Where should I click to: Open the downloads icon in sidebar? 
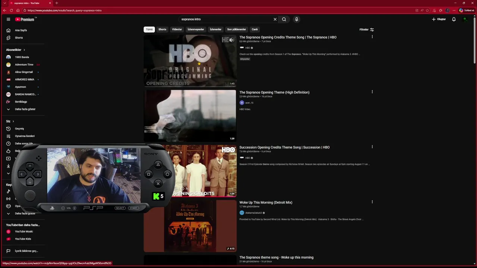point(8,166)
